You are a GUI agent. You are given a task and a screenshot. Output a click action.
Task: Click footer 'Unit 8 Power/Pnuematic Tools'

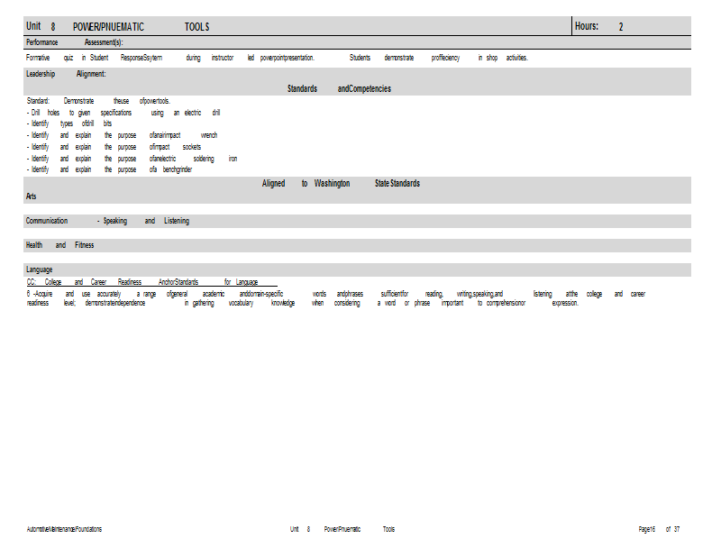tap(342, 529)
